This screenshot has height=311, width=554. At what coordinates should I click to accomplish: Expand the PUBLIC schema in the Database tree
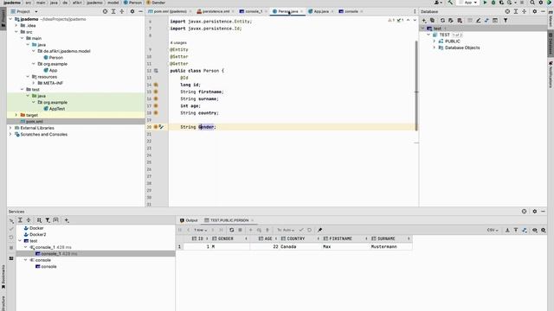click(435, 41)
